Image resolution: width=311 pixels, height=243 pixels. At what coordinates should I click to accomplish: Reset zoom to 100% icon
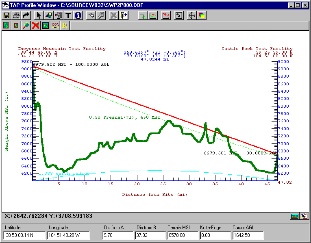[x=55, y=25]
